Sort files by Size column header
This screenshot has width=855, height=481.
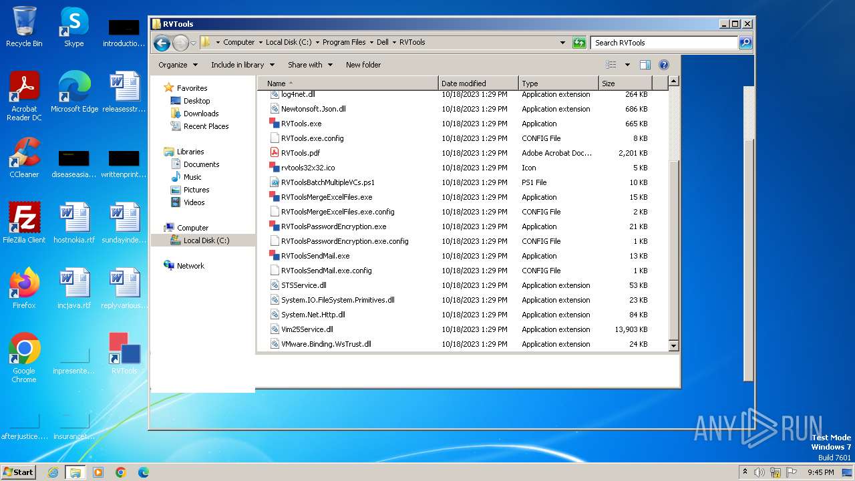[x=625, y=84]
